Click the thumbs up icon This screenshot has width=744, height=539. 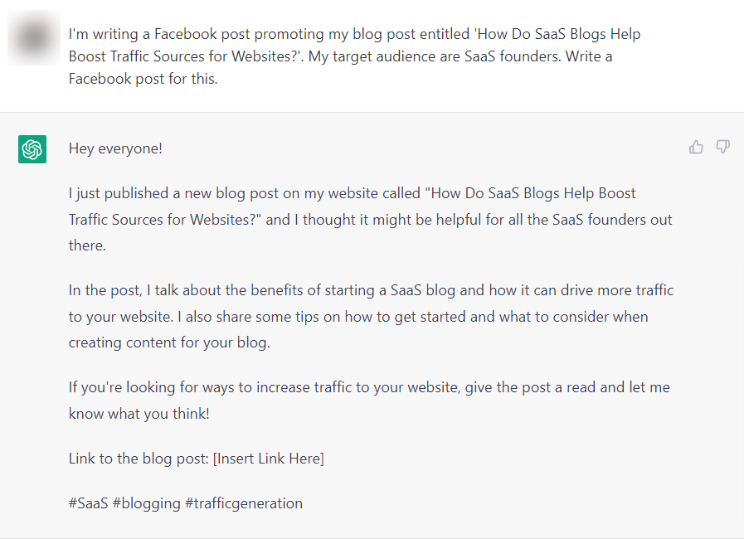pyautogui.click(x=696, y=147)
